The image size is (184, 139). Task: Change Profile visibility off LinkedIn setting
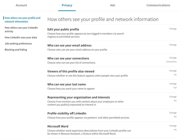coord(173,113)
